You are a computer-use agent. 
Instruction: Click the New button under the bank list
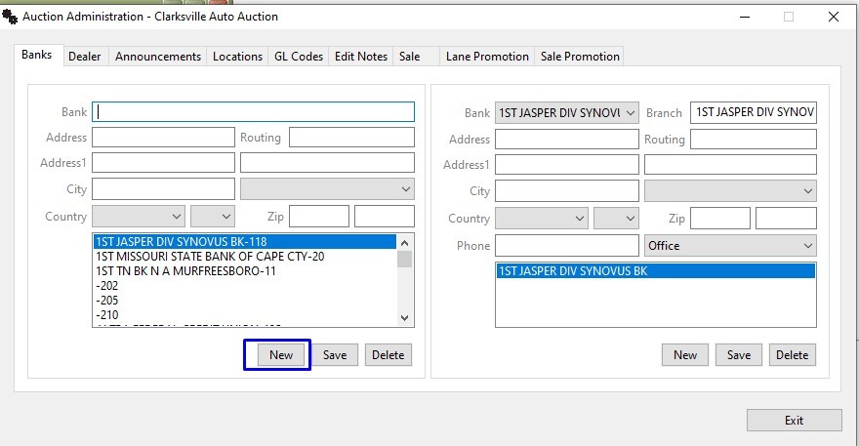[281, 355]
